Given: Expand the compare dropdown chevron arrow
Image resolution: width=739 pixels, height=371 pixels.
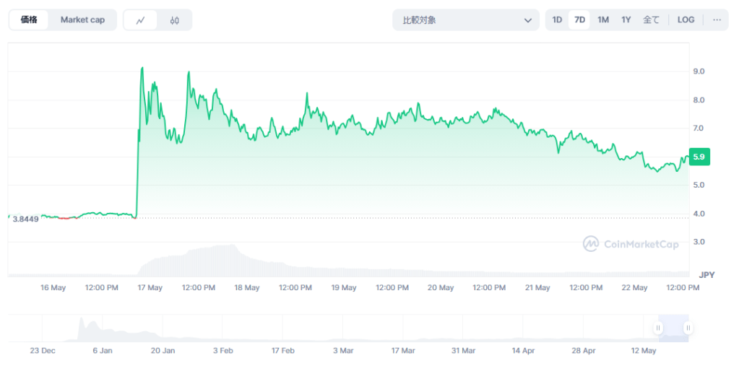Looking at the screenshot, I should [x=527, y=20].
